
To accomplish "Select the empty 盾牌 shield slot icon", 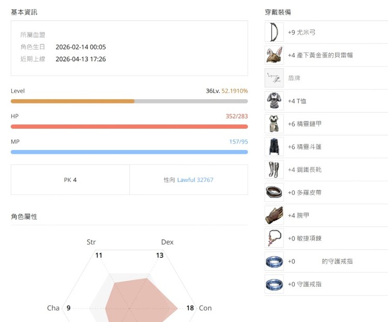I will click(274, 78).
